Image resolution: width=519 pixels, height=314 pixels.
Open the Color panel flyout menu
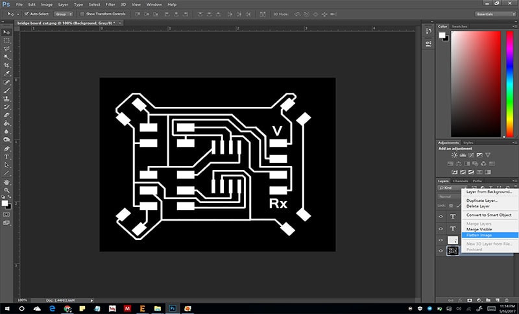click(514, 27)
